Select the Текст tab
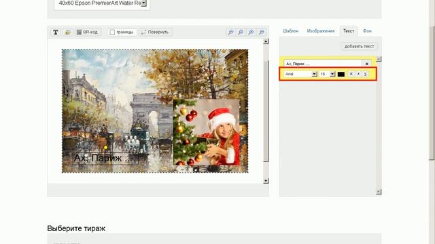 click(349, 31)
